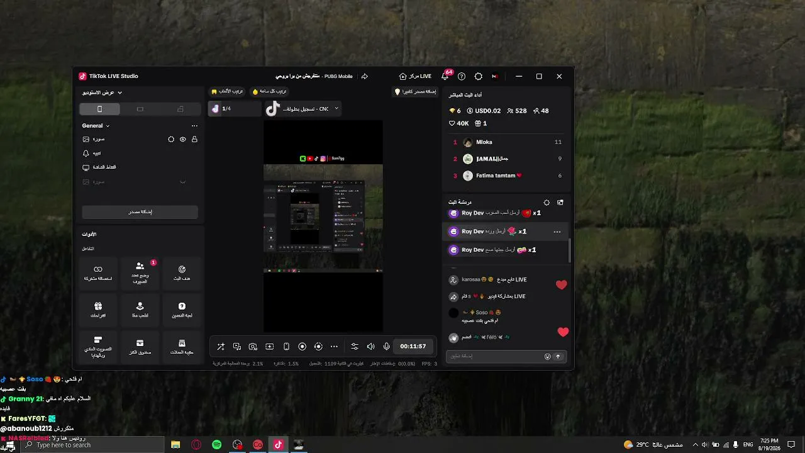The image size is (805, 453).
Task: Click the add camera source tip
Action: click(x=416, y=91)
